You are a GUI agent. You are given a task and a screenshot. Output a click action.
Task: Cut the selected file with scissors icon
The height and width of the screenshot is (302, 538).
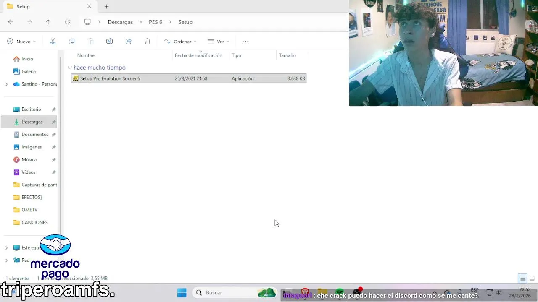(53, 41)
